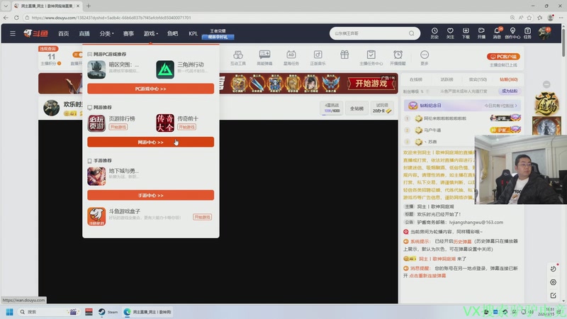Click 全站榜 button
This screenshot has height=319, width=567.
tap(357, 108)
